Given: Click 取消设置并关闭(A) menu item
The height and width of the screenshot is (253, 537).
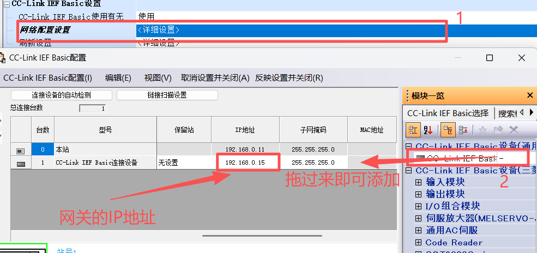Looking at the screenshot, I should pyautogui.click(x=215, y=78).
